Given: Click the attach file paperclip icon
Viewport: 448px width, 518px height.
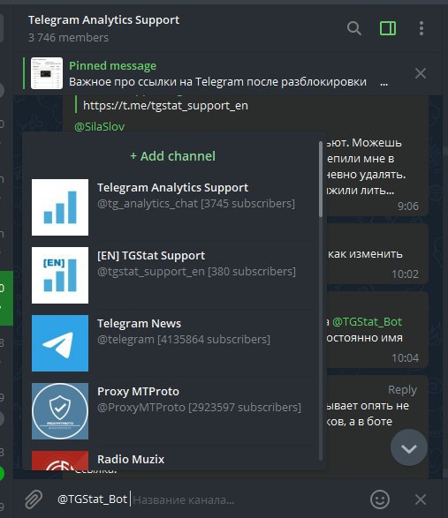Looking at the screenshot, I should click(34, 499).
